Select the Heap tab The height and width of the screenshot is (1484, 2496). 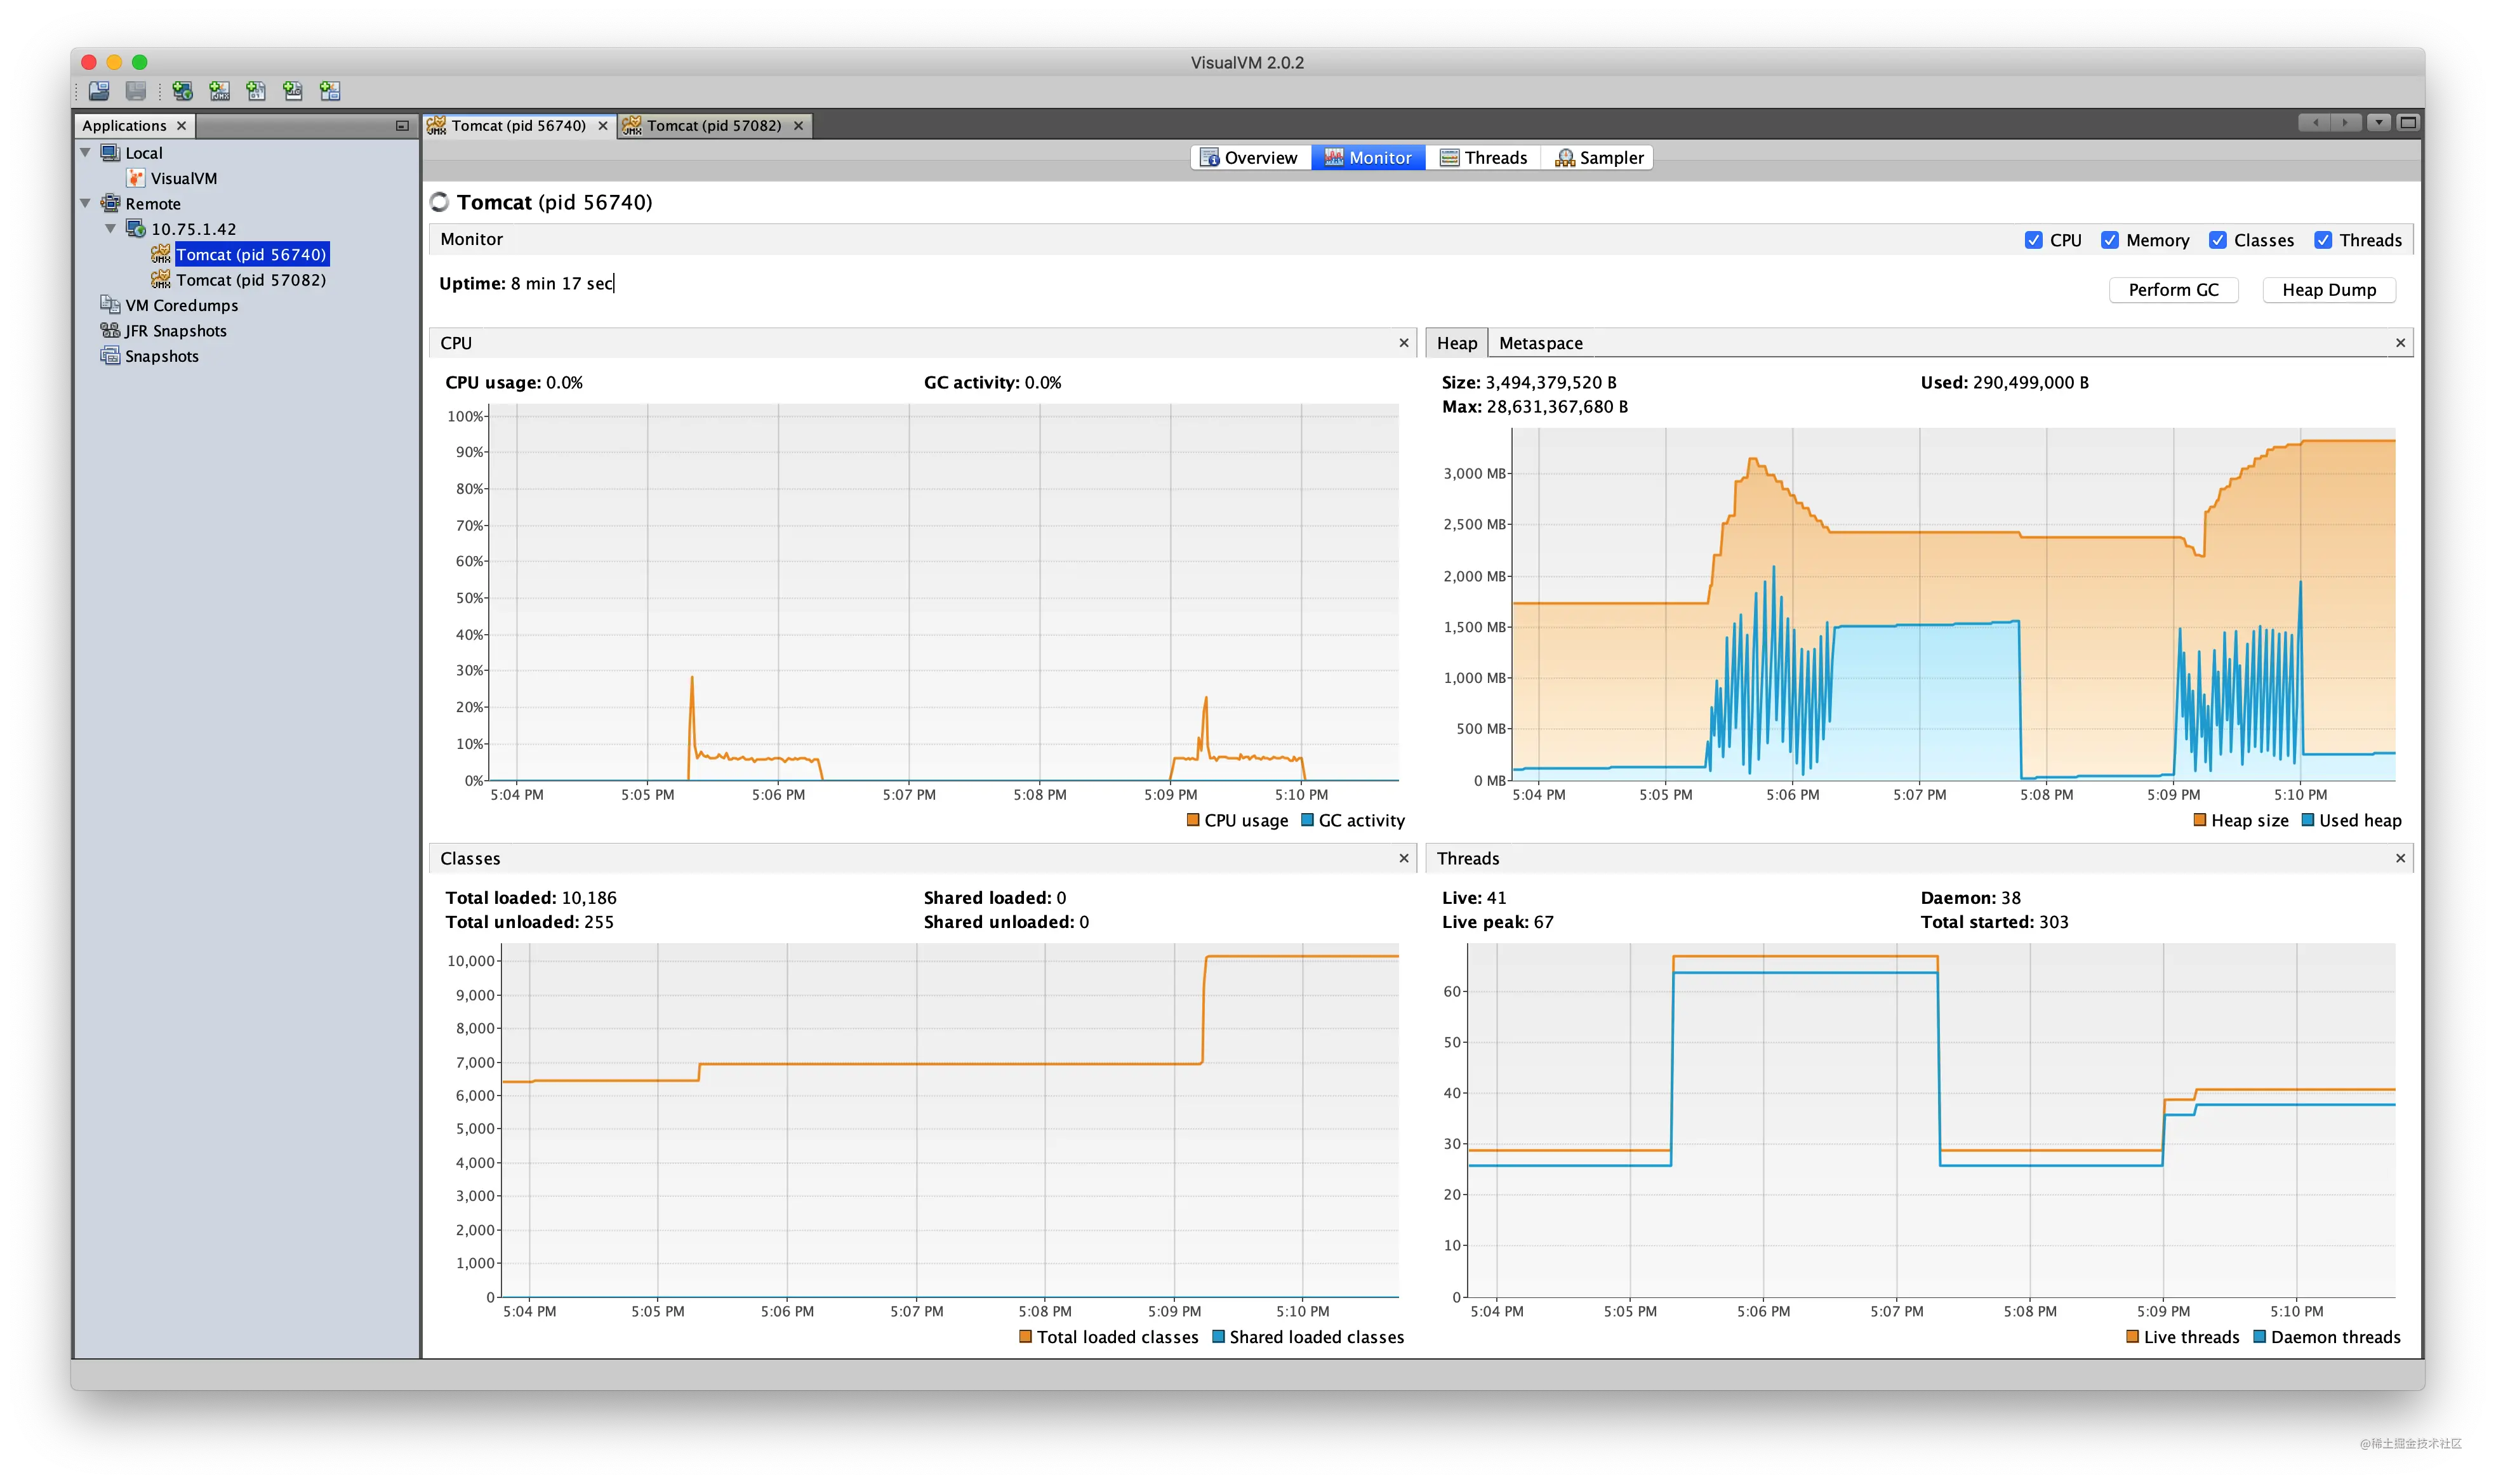tap(1457, 343)
